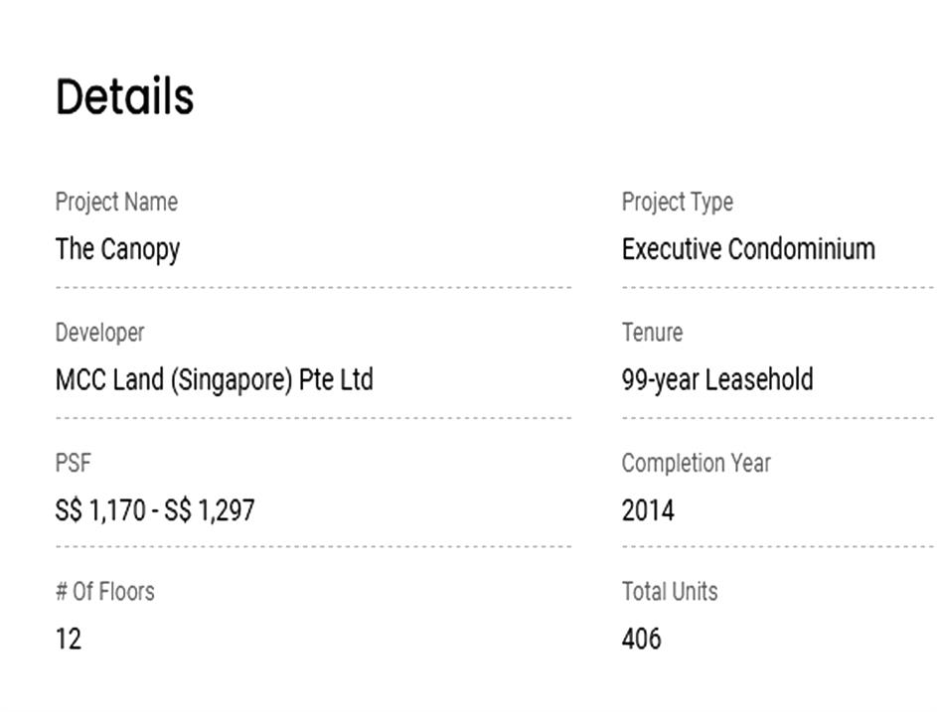
Task: Select the Project Name field label
Action: [116, 202]
